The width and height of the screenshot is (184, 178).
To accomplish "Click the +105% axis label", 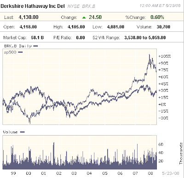I will (164, 56).
